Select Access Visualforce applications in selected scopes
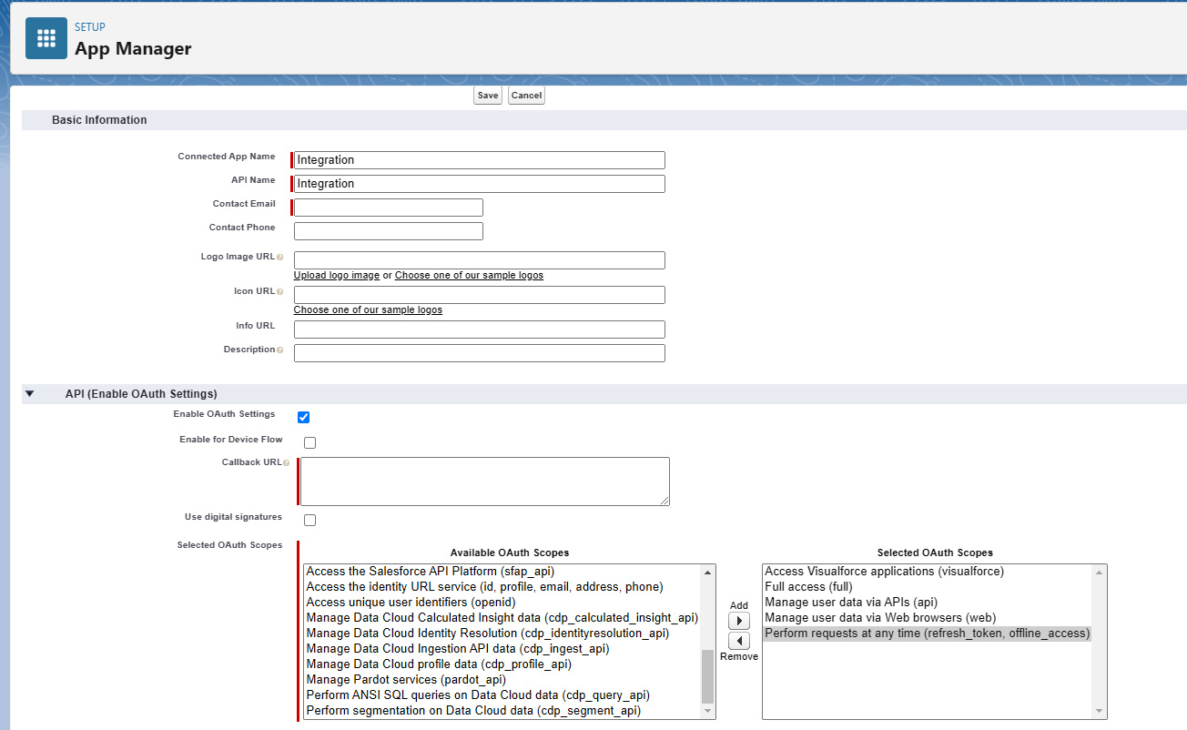This screenshot has width=1187, height=730. pyautogui.click(x=928, y=572)
